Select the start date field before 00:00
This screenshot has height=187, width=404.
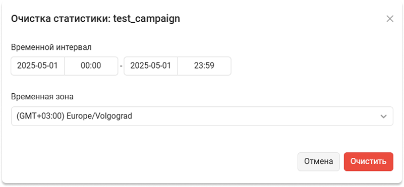tap(38, 66)
